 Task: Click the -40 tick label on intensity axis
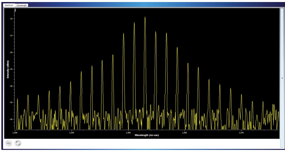[x=11, y=119]
